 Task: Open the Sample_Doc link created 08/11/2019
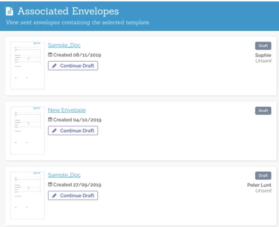64,45
